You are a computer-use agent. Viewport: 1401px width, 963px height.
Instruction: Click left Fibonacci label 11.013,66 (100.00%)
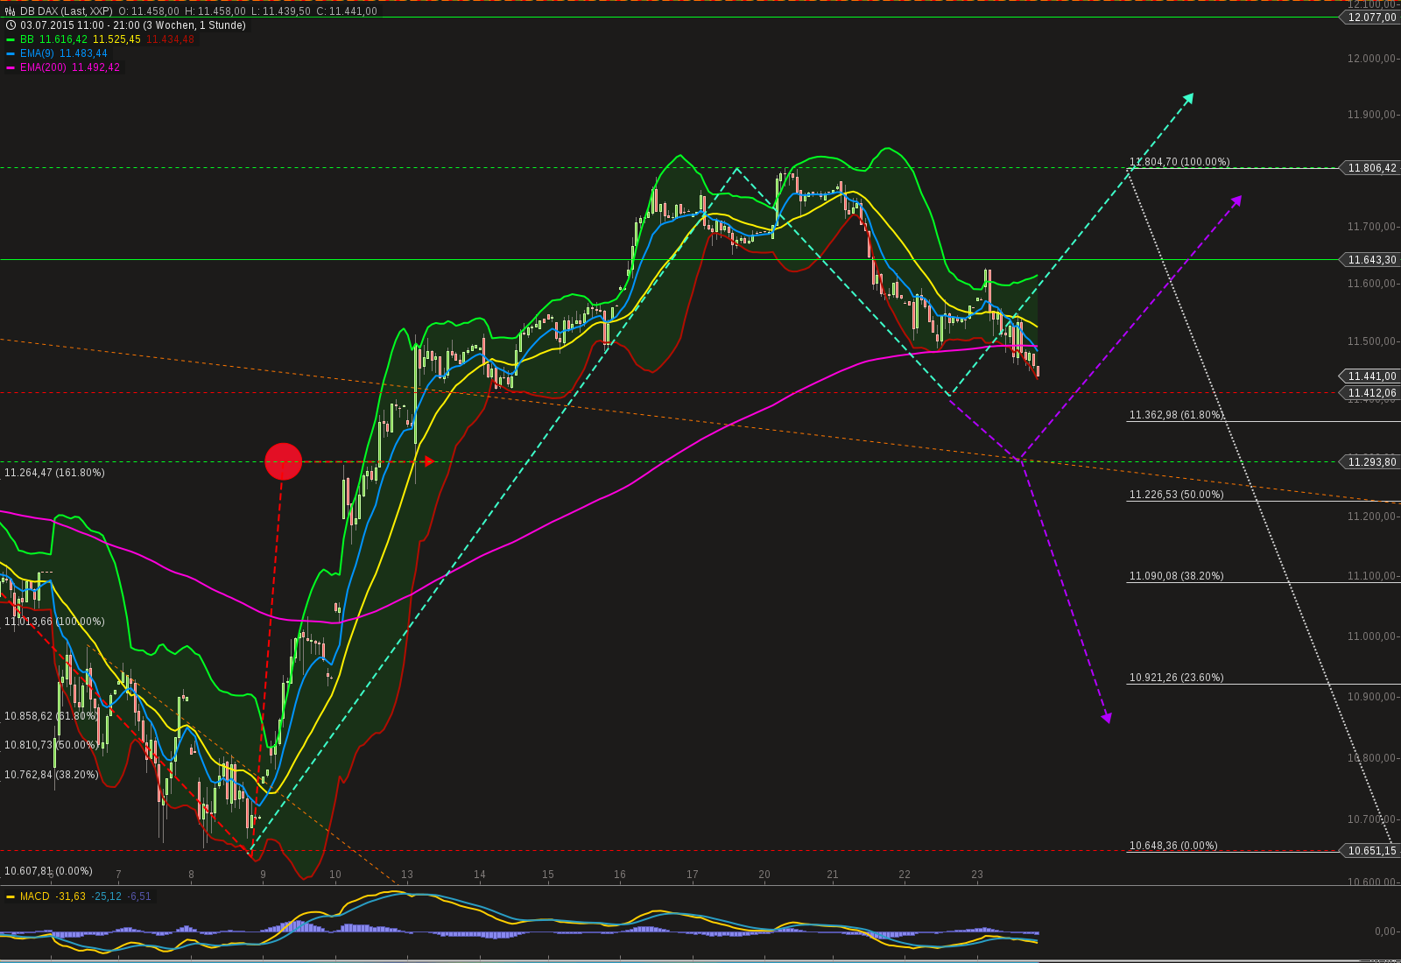point(54,622)
